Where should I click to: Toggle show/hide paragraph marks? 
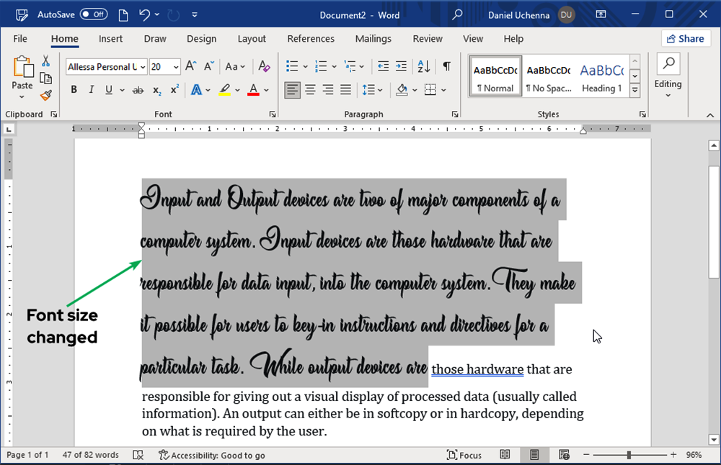pyautogui.click(x=446, y=66)
